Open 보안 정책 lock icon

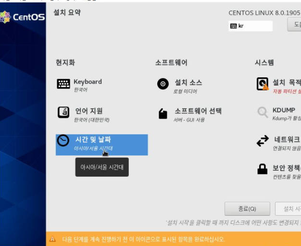(x=262, y=169)
